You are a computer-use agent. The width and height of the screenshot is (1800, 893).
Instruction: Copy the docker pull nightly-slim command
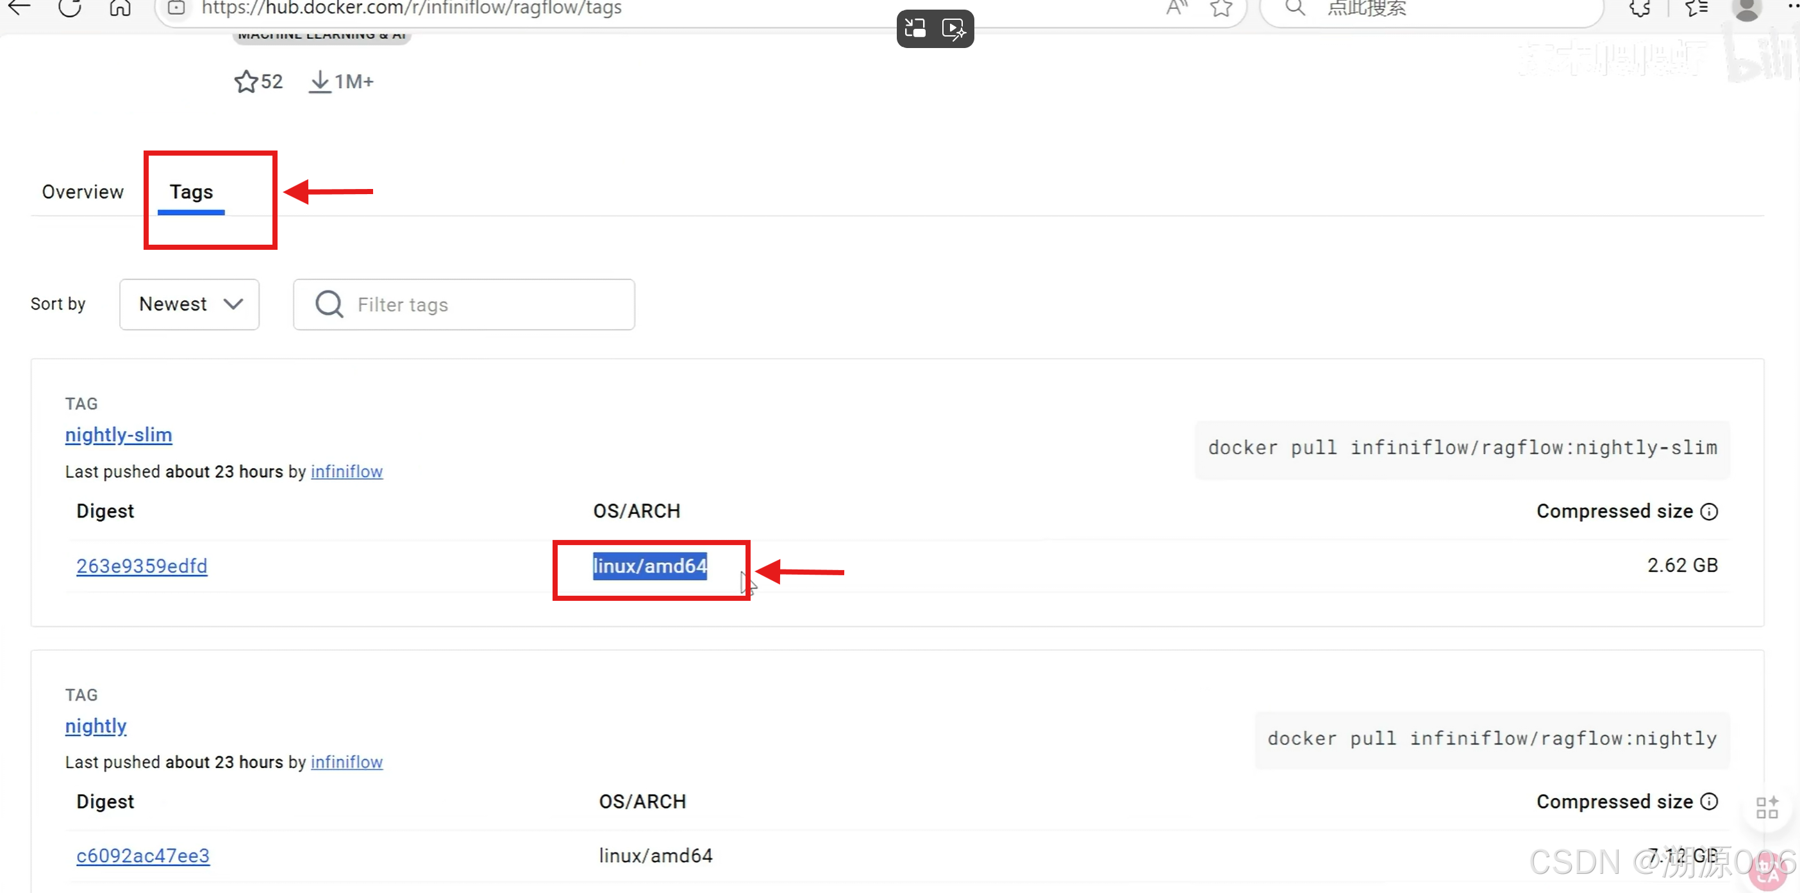click(1463, 448)
